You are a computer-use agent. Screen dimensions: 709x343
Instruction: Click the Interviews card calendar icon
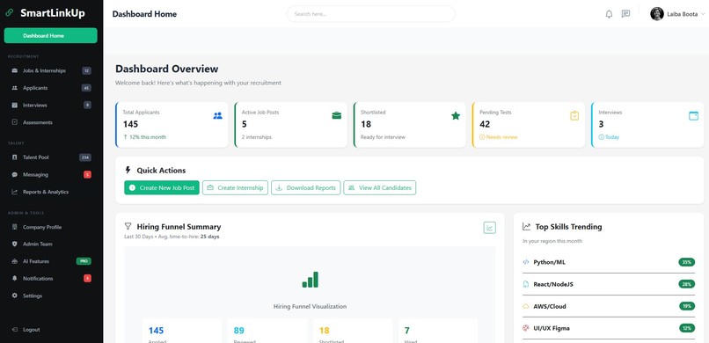(693, 116)
